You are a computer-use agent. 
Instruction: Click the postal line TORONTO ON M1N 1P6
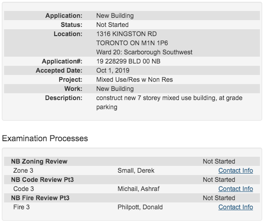click(132, 43)
